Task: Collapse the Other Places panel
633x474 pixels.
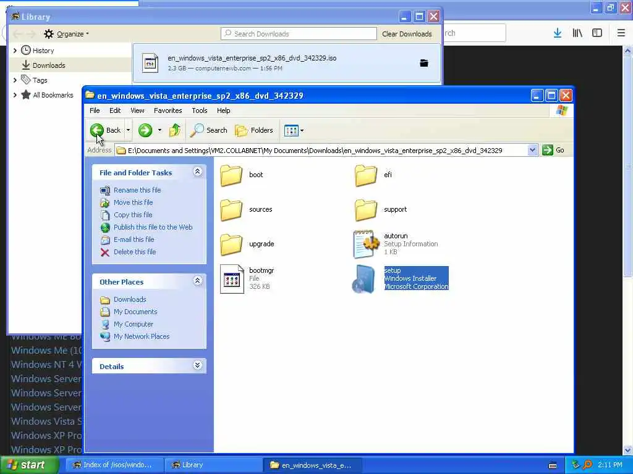Action: pyautogui.click(x=197, y=281)
